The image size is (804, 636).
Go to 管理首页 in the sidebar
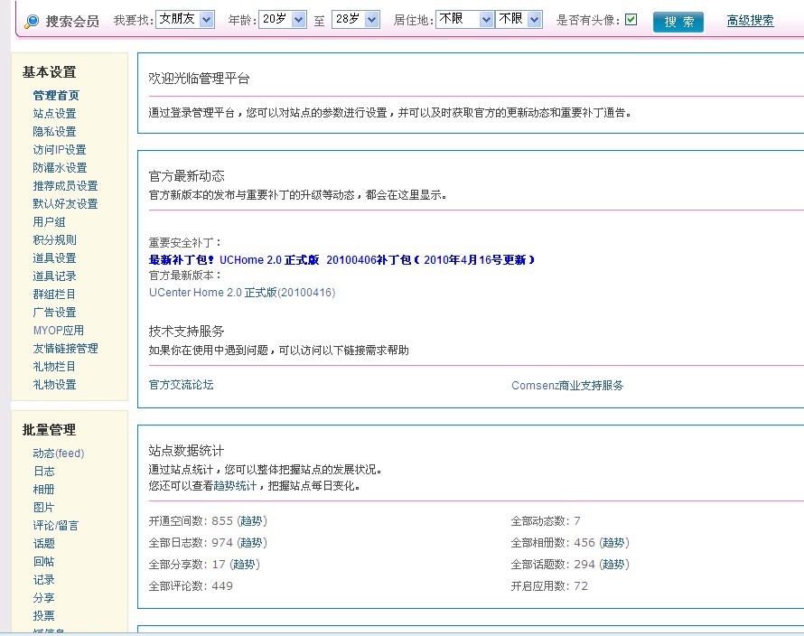(56, 96)
